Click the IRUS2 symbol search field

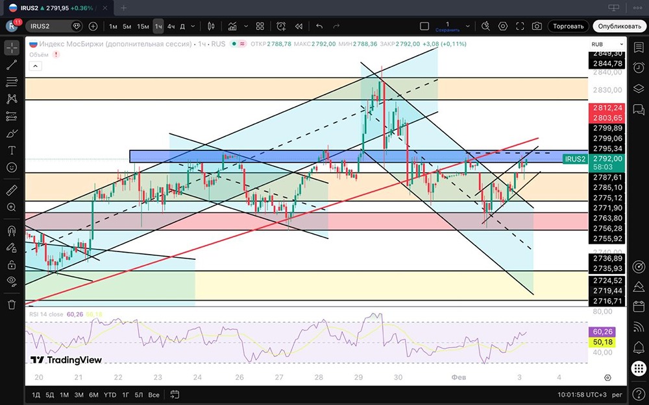(x=54, y=26)
